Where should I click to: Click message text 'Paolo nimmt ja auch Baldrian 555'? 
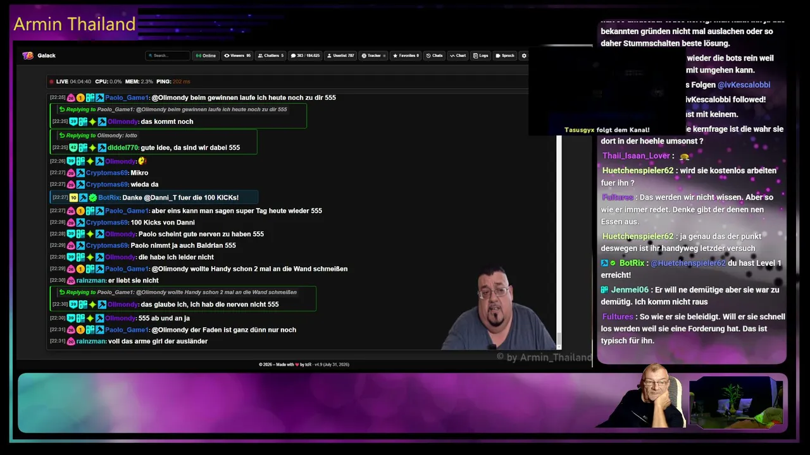pos(183,245)
